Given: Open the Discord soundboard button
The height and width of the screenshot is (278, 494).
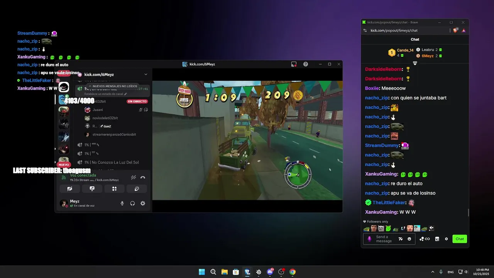Looking at the screenshot, I should pyautogui.click(x=137, y=189).
